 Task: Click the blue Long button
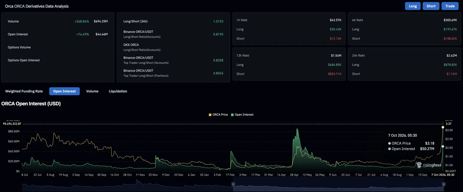point(413,6)
